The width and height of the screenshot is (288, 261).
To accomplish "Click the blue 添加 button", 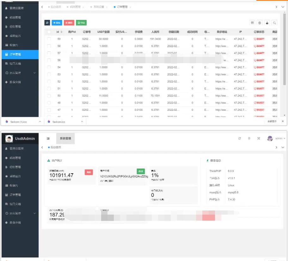I will pos(57,23).
